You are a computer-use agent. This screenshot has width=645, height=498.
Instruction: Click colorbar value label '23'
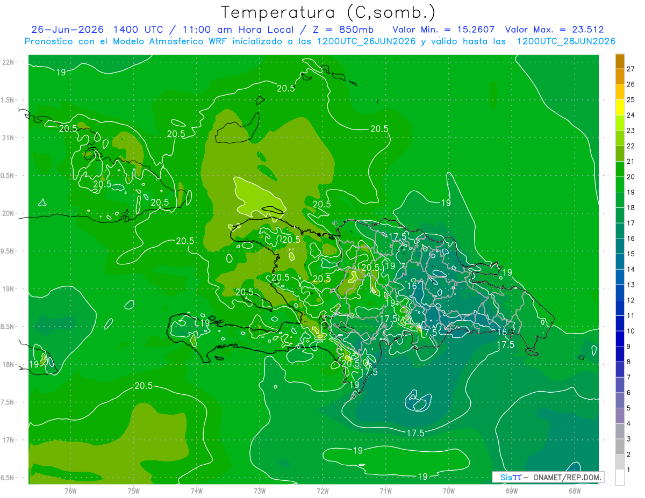631,131
